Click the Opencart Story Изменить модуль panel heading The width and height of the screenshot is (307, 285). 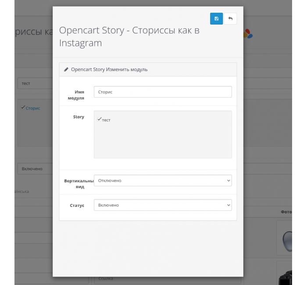pos(109,69)
